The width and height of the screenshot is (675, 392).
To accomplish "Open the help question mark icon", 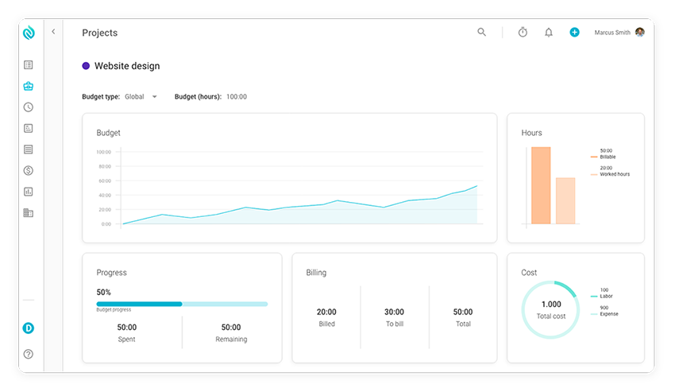I will 29,354.
